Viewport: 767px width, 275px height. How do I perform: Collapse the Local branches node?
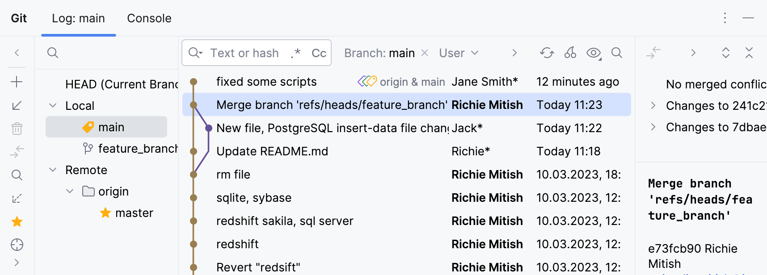pos(53,106)
